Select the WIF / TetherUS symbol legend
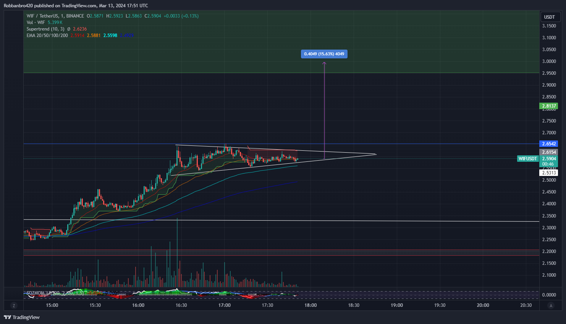 tap(55, 16)
